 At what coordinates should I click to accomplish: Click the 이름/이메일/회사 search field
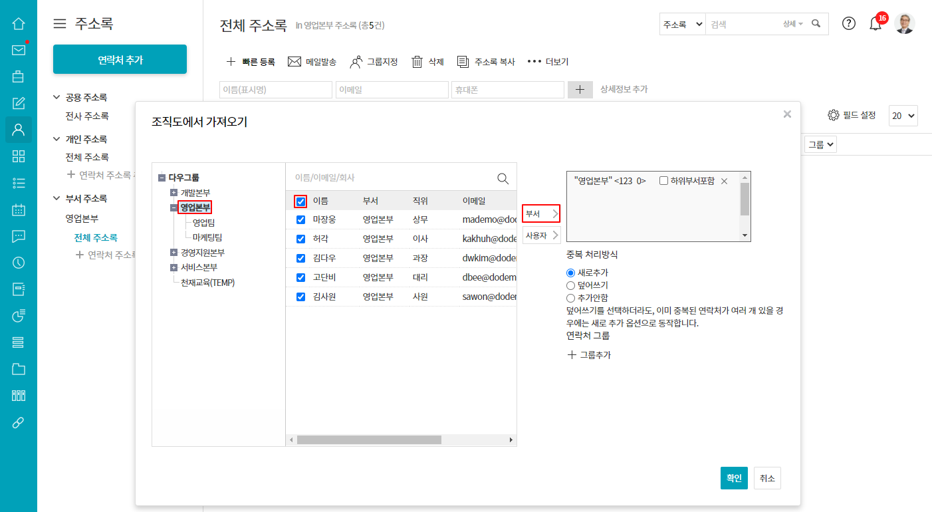392,178
